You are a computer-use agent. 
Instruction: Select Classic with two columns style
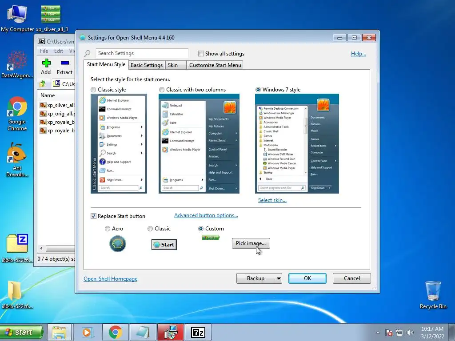162,90
